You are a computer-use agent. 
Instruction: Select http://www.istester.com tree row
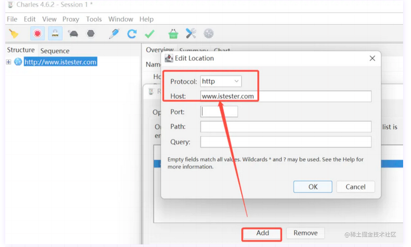61,62
